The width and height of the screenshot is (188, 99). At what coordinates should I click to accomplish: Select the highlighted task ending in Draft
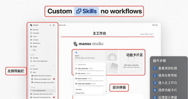pos(43,90)
